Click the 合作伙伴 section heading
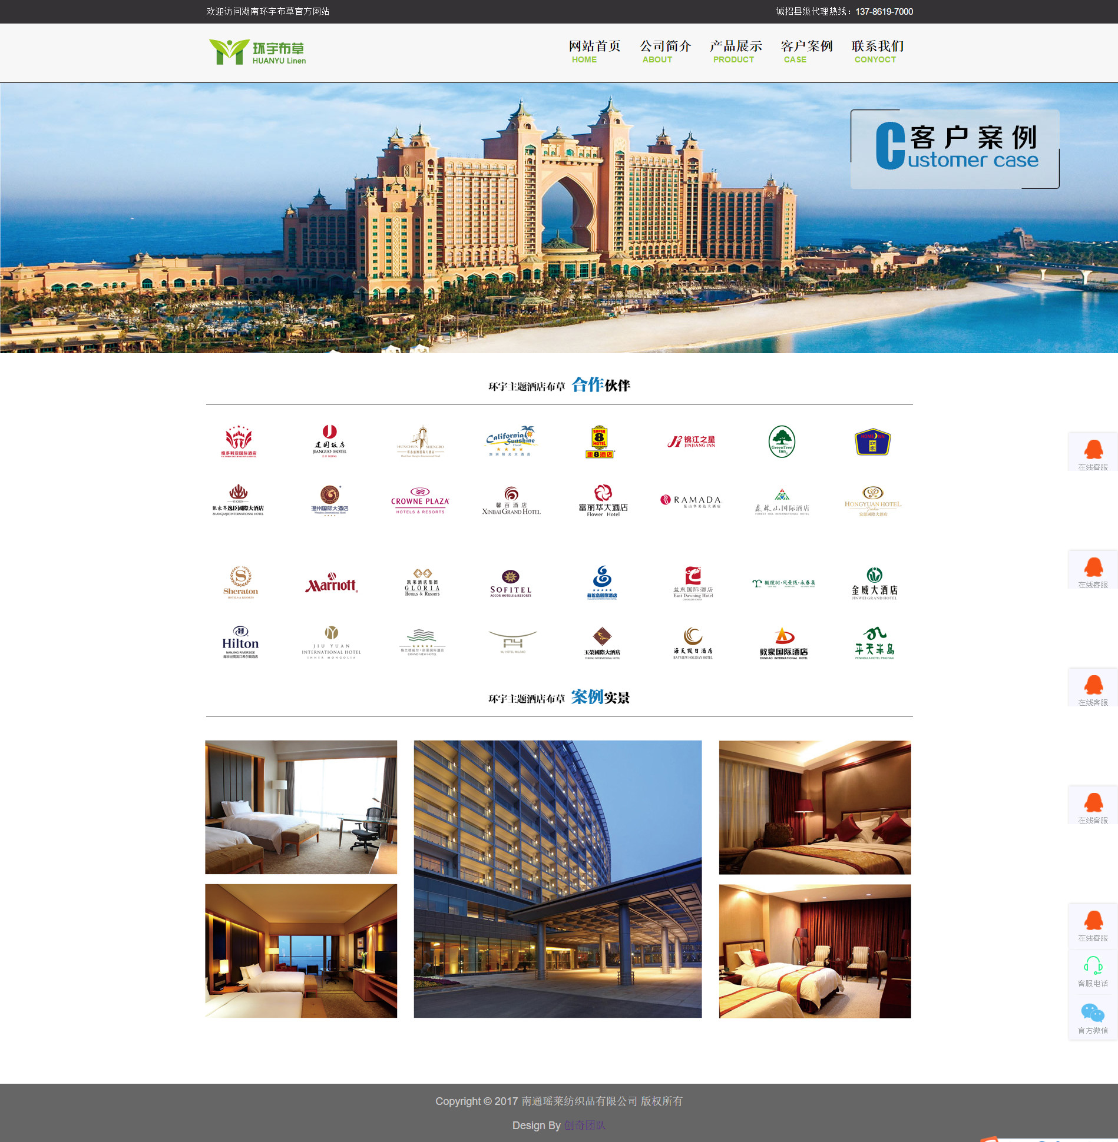Viewport: 1118px width, 1142px height. pos(559,385)
